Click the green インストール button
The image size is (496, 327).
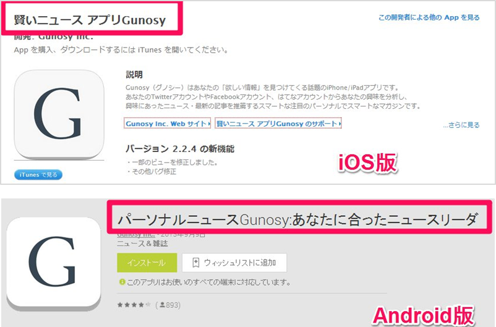pyautogui.click(x=147, y=263)
